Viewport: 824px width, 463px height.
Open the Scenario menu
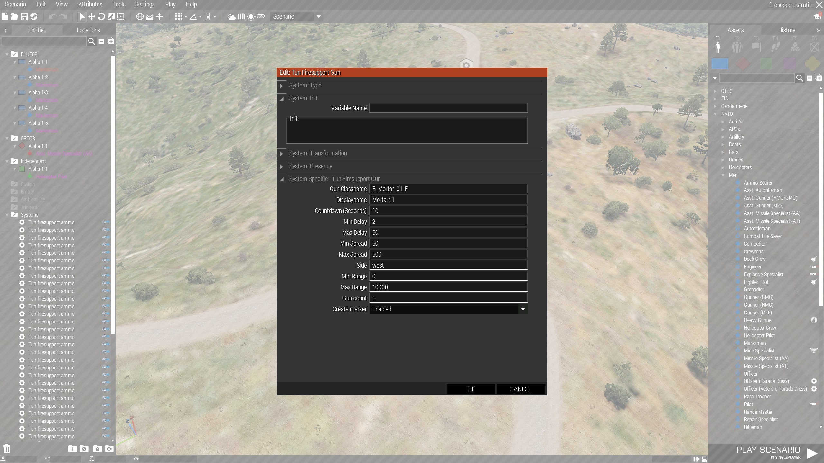click(x=15, y=5)
